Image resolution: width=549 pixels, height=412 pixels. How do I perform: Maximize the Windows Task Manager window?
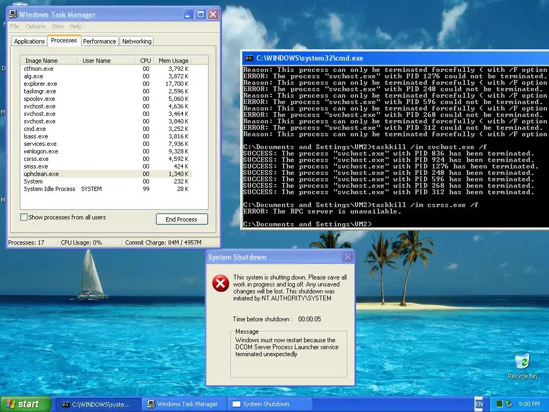click(201, 14)
